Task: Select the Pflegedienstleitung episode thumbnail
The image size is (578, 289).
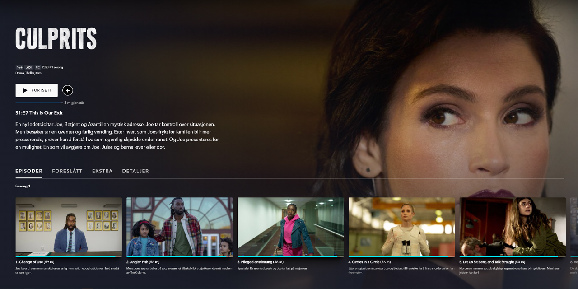Action: 291,227
